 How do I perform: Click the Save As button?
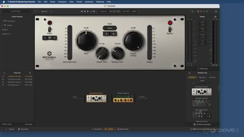44,11
